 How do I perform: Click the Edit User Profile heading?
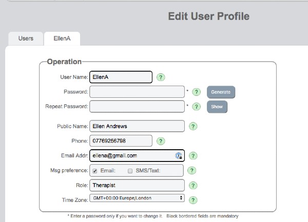pos(209,16)
